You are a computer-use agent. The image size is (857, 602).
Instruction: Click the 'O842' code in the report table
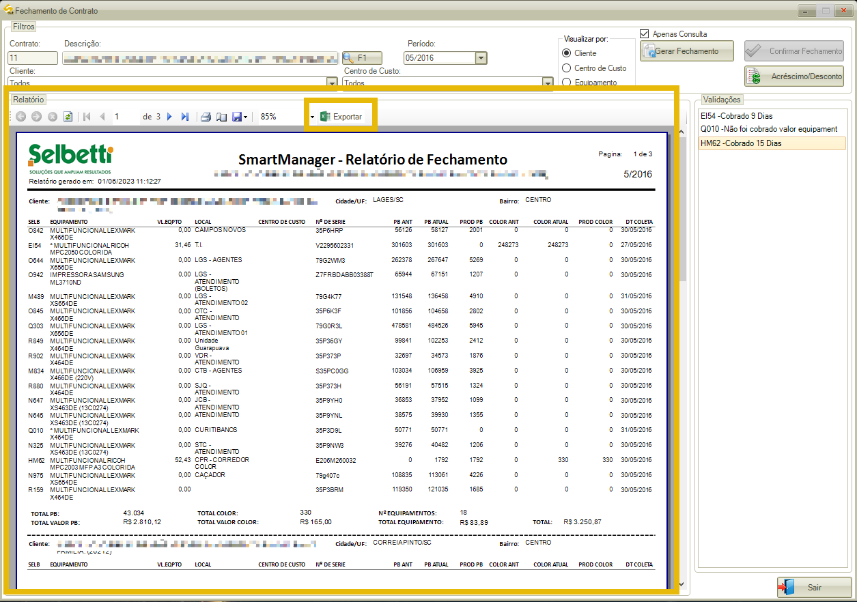(36, 230)
